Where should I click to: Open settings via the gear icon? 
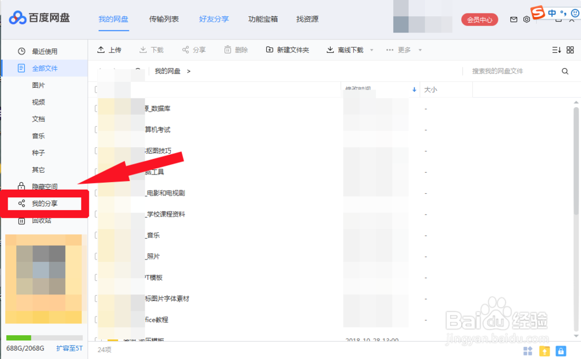526,19
